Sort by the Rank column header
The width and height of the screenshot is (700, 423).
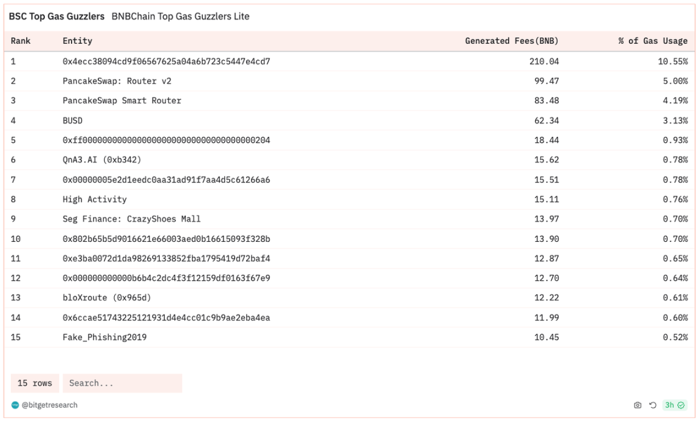tap(21, 41)
